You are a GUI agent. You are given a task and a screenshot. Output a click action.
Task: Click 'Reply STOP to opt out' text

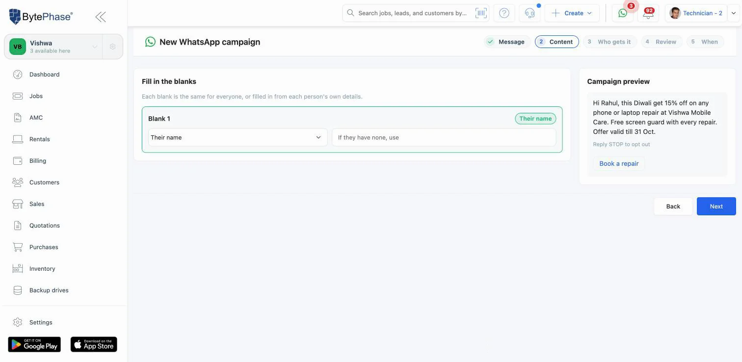click(621, 144)
